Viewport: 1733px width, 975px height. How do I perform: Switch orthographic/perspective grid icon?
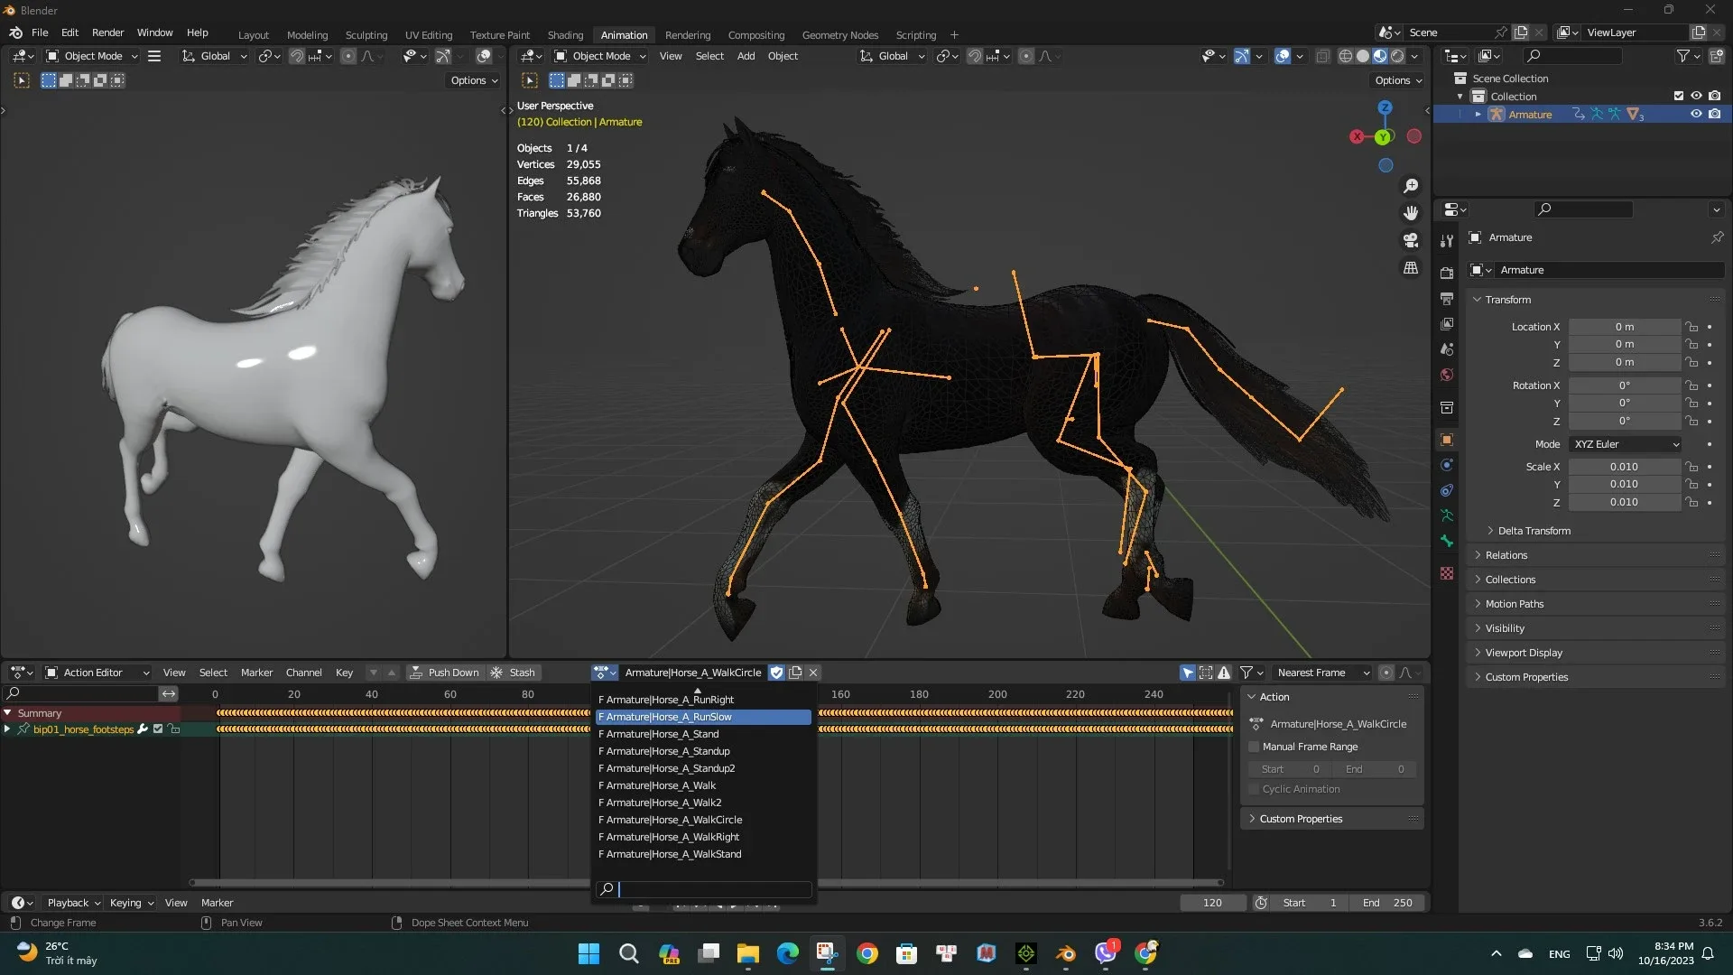tap(1410, 268)
